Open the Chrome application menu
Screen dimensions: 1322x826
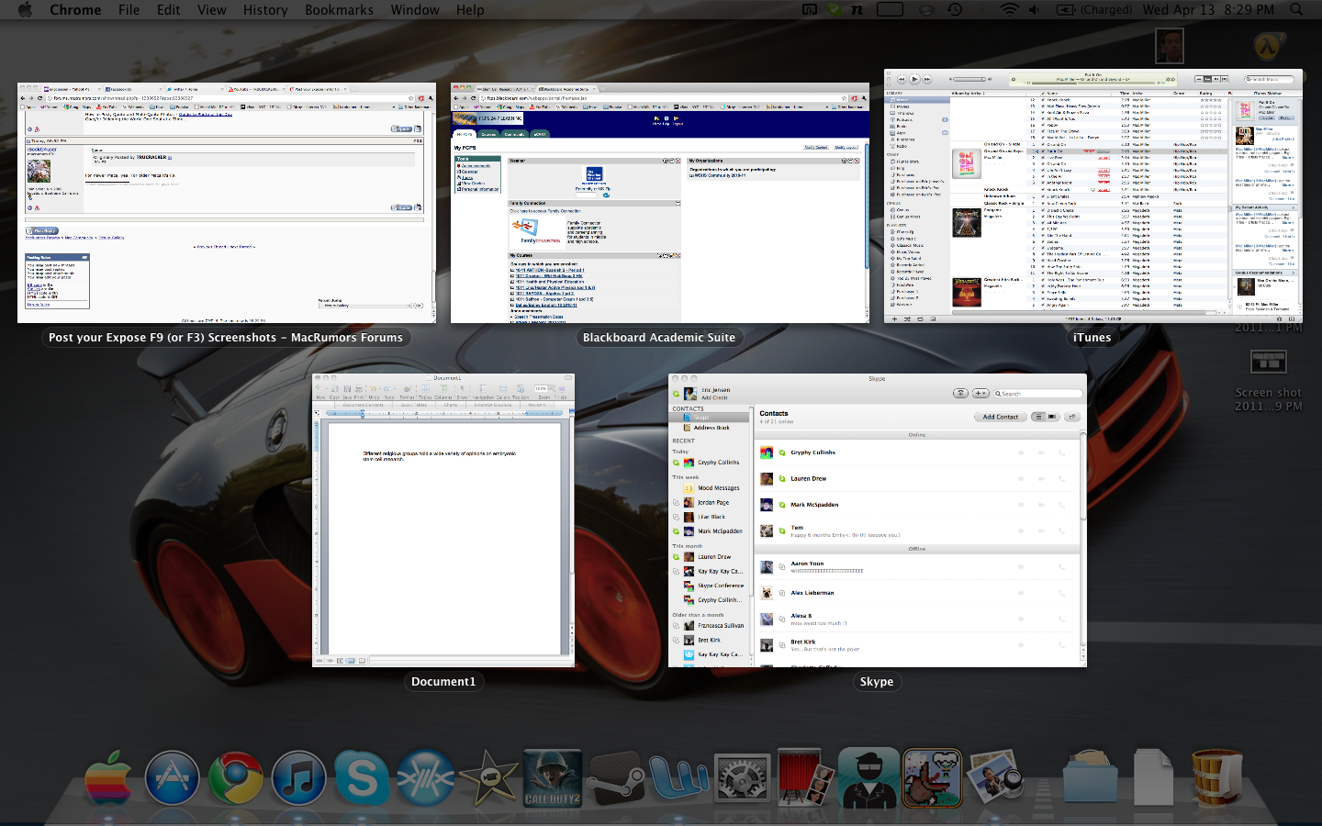coord(75,9)
